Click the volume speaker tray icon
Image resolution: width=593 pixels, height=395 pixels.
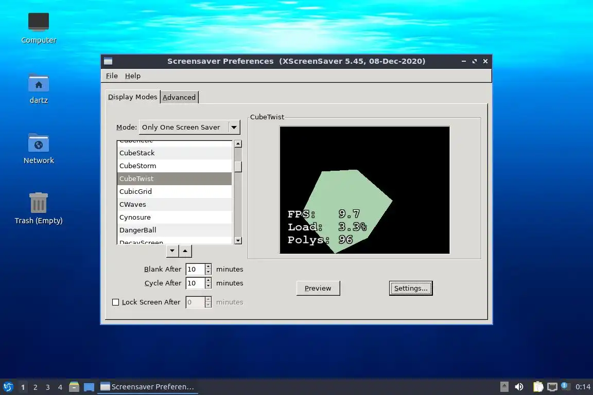pos(519,387)
